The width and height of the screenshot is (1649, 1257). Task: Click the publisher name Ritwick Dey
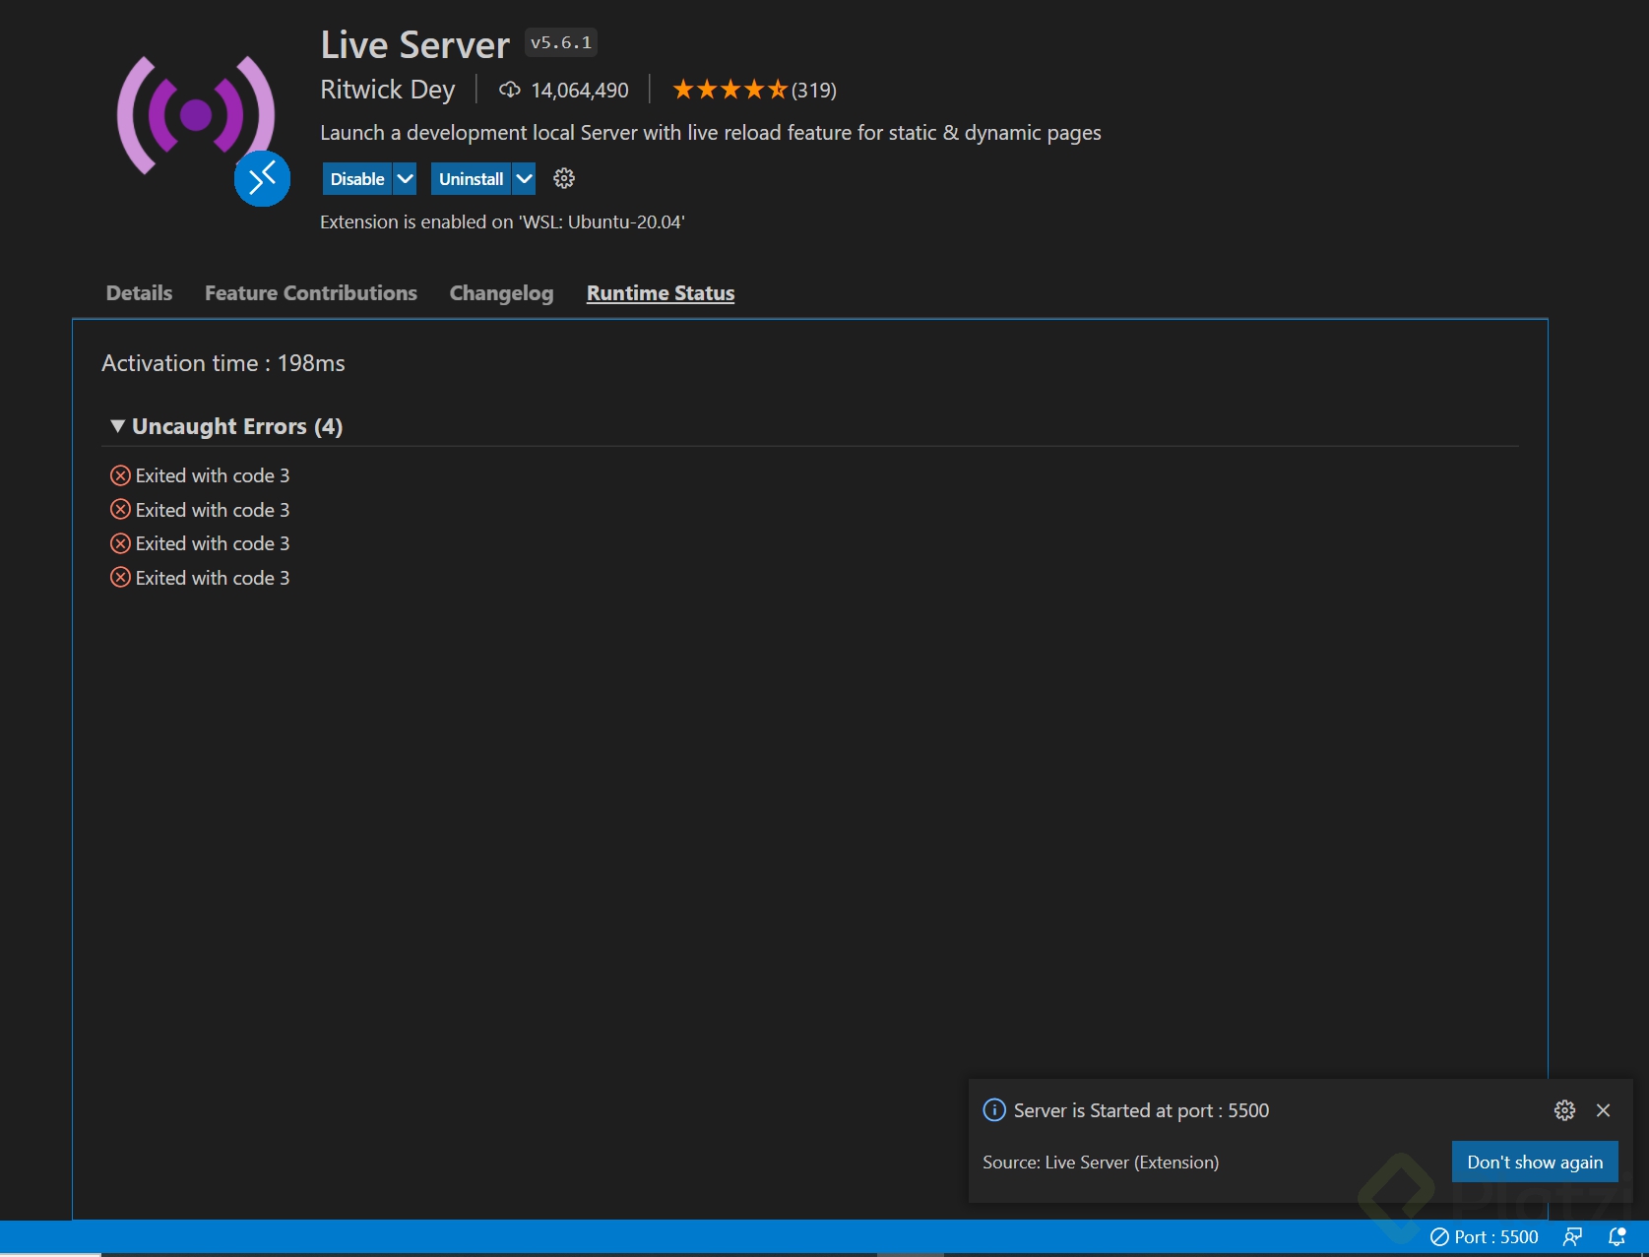pyautogui.click(x=388, y=90)
